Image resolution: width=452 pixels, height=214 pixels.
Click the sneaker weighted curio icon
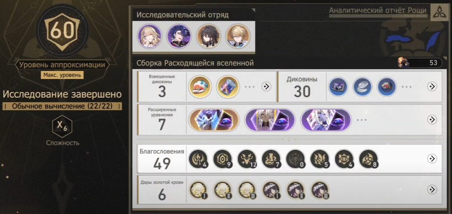click(200, 87)
